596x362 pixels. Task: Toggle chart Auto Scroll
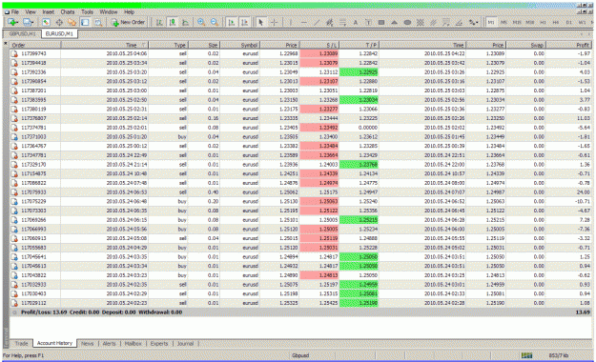tap(231, 23)
